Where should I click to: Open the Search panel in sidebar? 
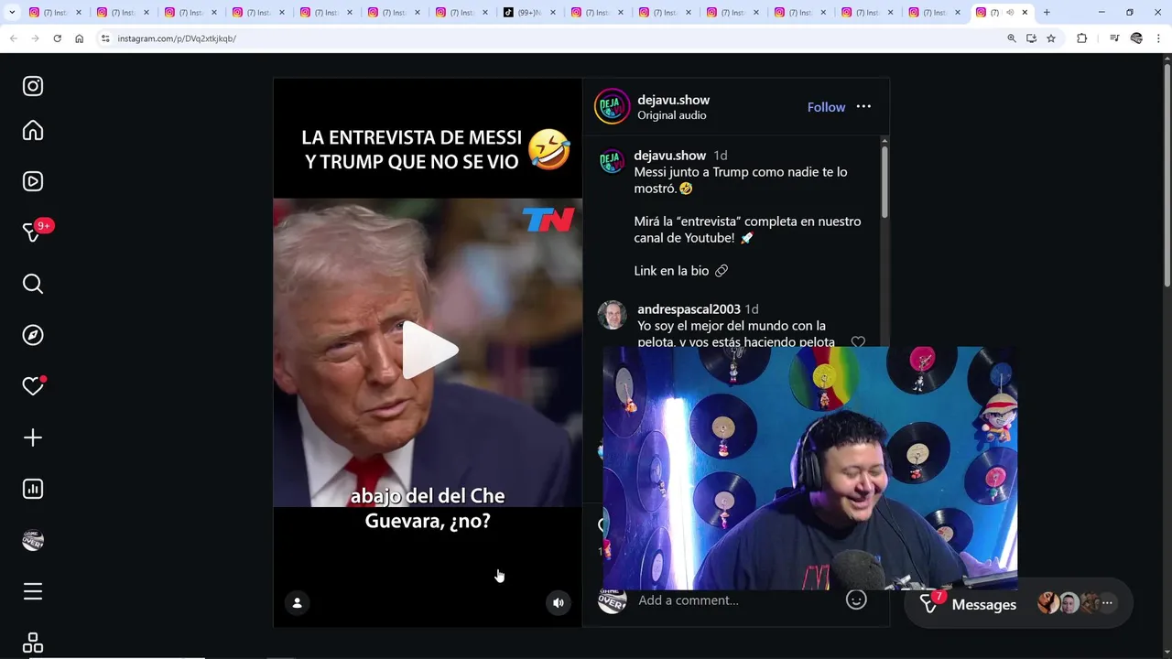pyautogui.click(x=33, y=284)
